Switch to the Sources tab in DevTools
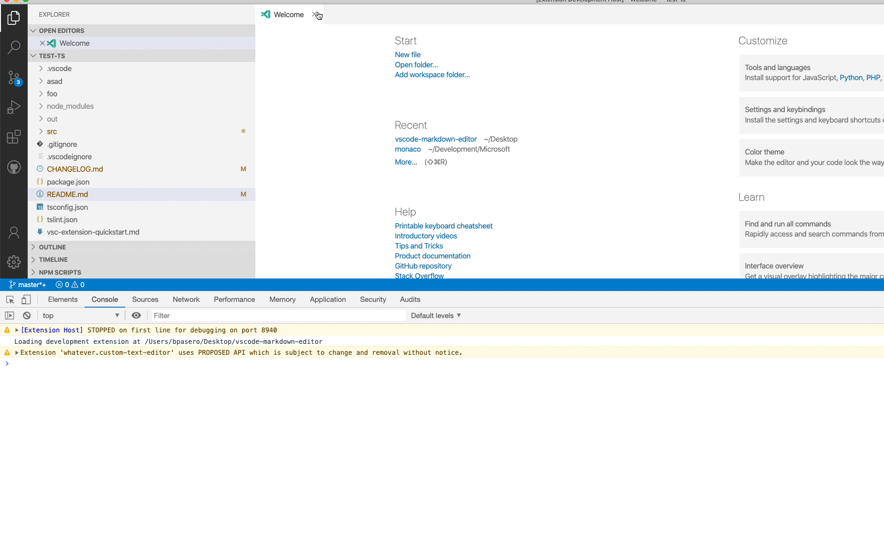This screenshot has height=557, width=884. pos(145,299)
